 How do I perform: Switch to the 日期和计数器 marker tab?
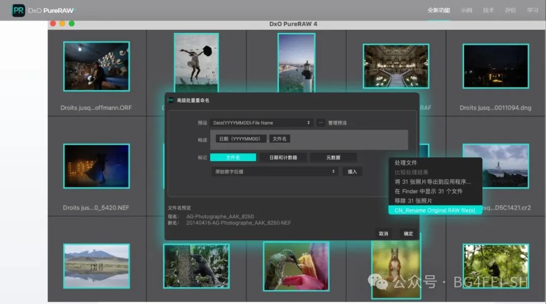tap(283, 157)
